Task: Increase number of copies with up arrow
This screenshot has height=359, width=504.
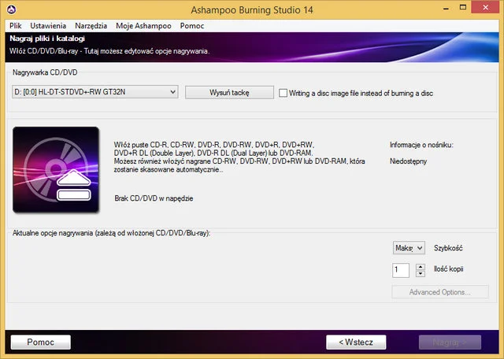Action: pos(421,267)
